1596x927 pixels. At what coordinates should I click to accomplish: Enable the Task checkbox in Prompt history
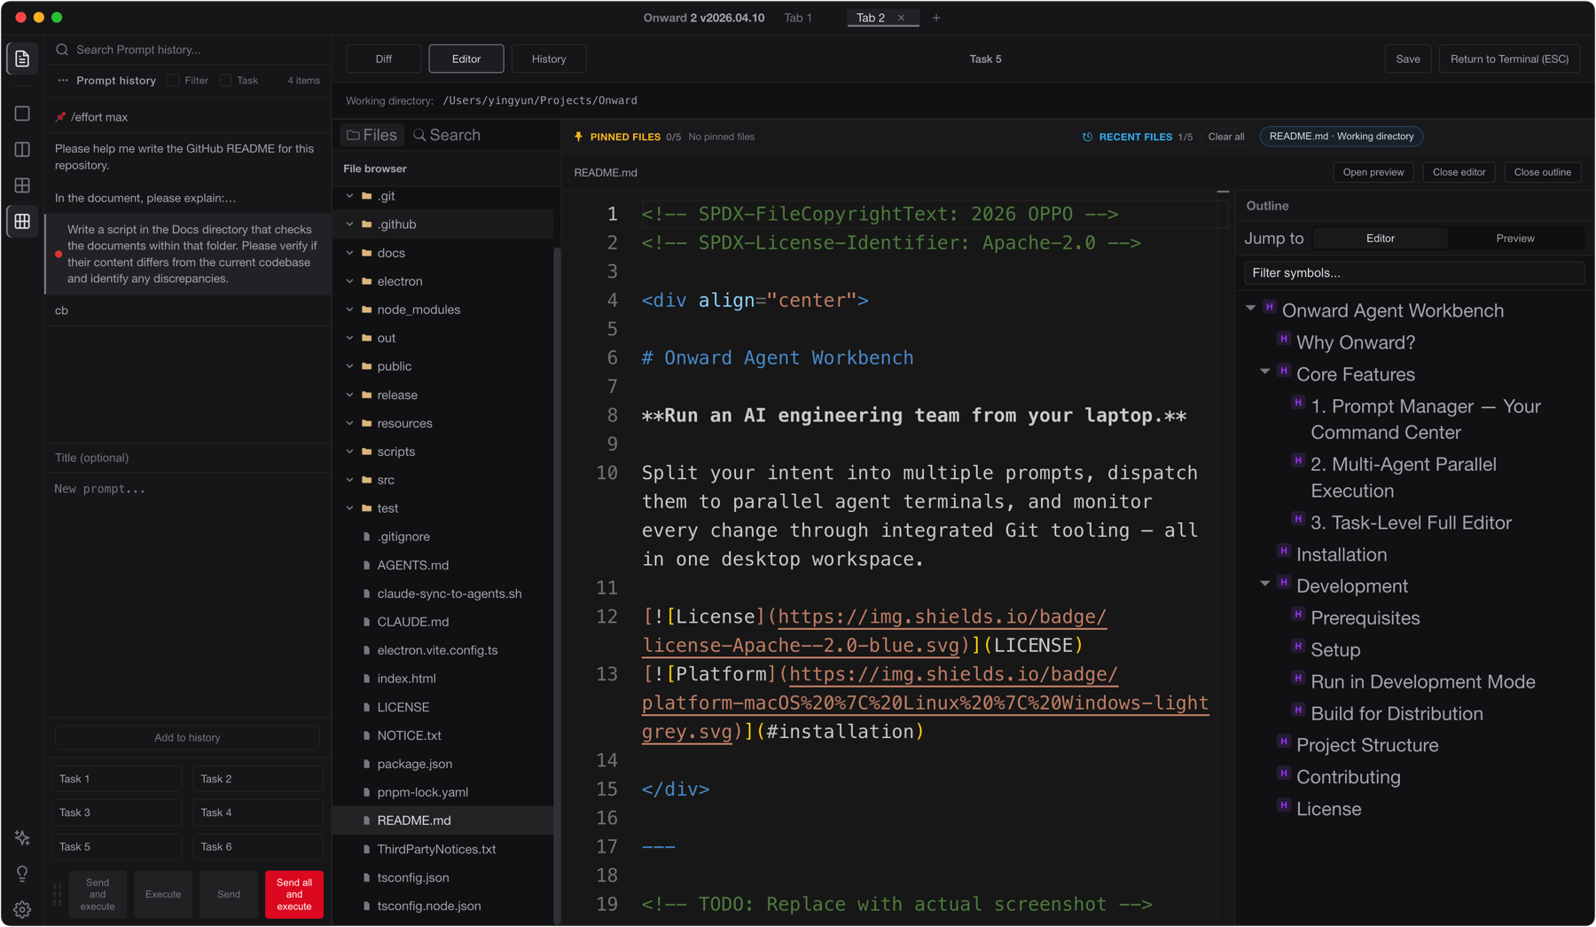click(224, 80)
